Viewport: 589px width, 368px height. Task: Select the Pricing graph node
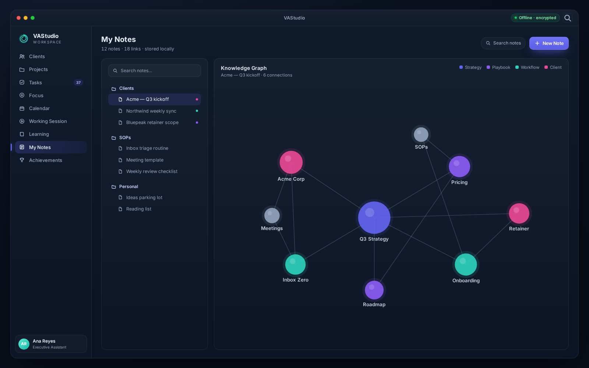point(459,167)
